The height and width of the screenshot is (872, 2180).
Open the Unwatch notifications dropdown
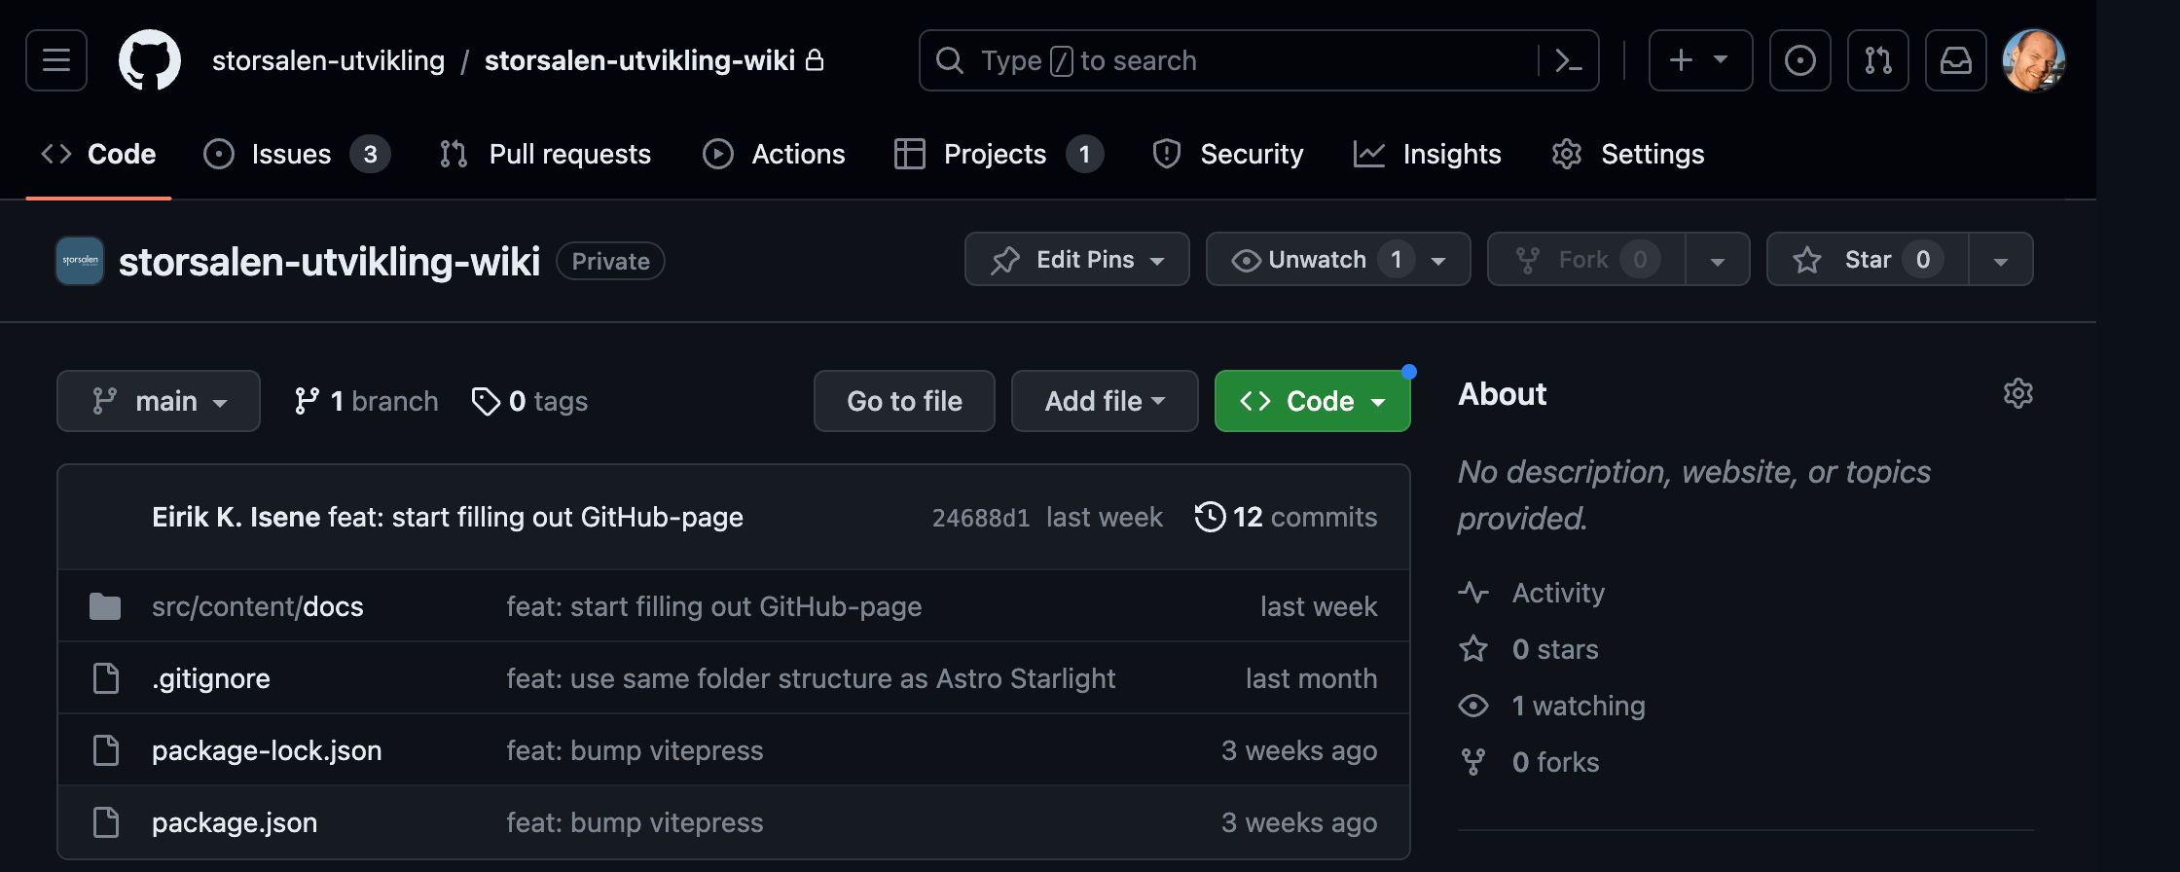click(1337, 260)
